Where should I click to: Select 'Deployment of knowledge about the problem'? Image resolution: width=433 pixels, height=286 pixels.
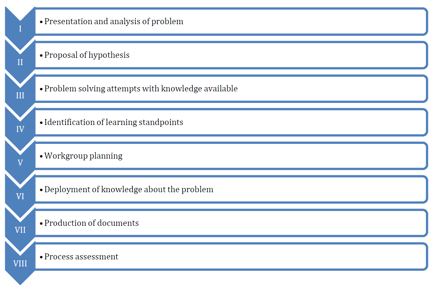click(129, 190)
